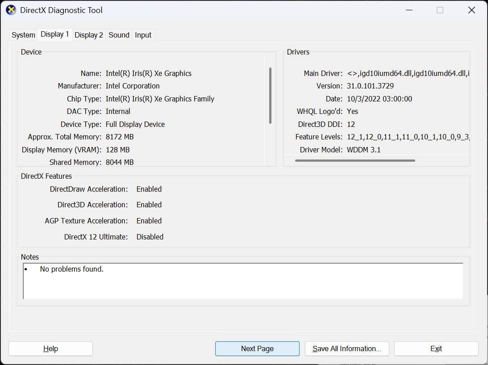Click the Direct3D Acceleration 'Enabled' value
The height and width of the screenshot is (365, 488).
point(149,205)
